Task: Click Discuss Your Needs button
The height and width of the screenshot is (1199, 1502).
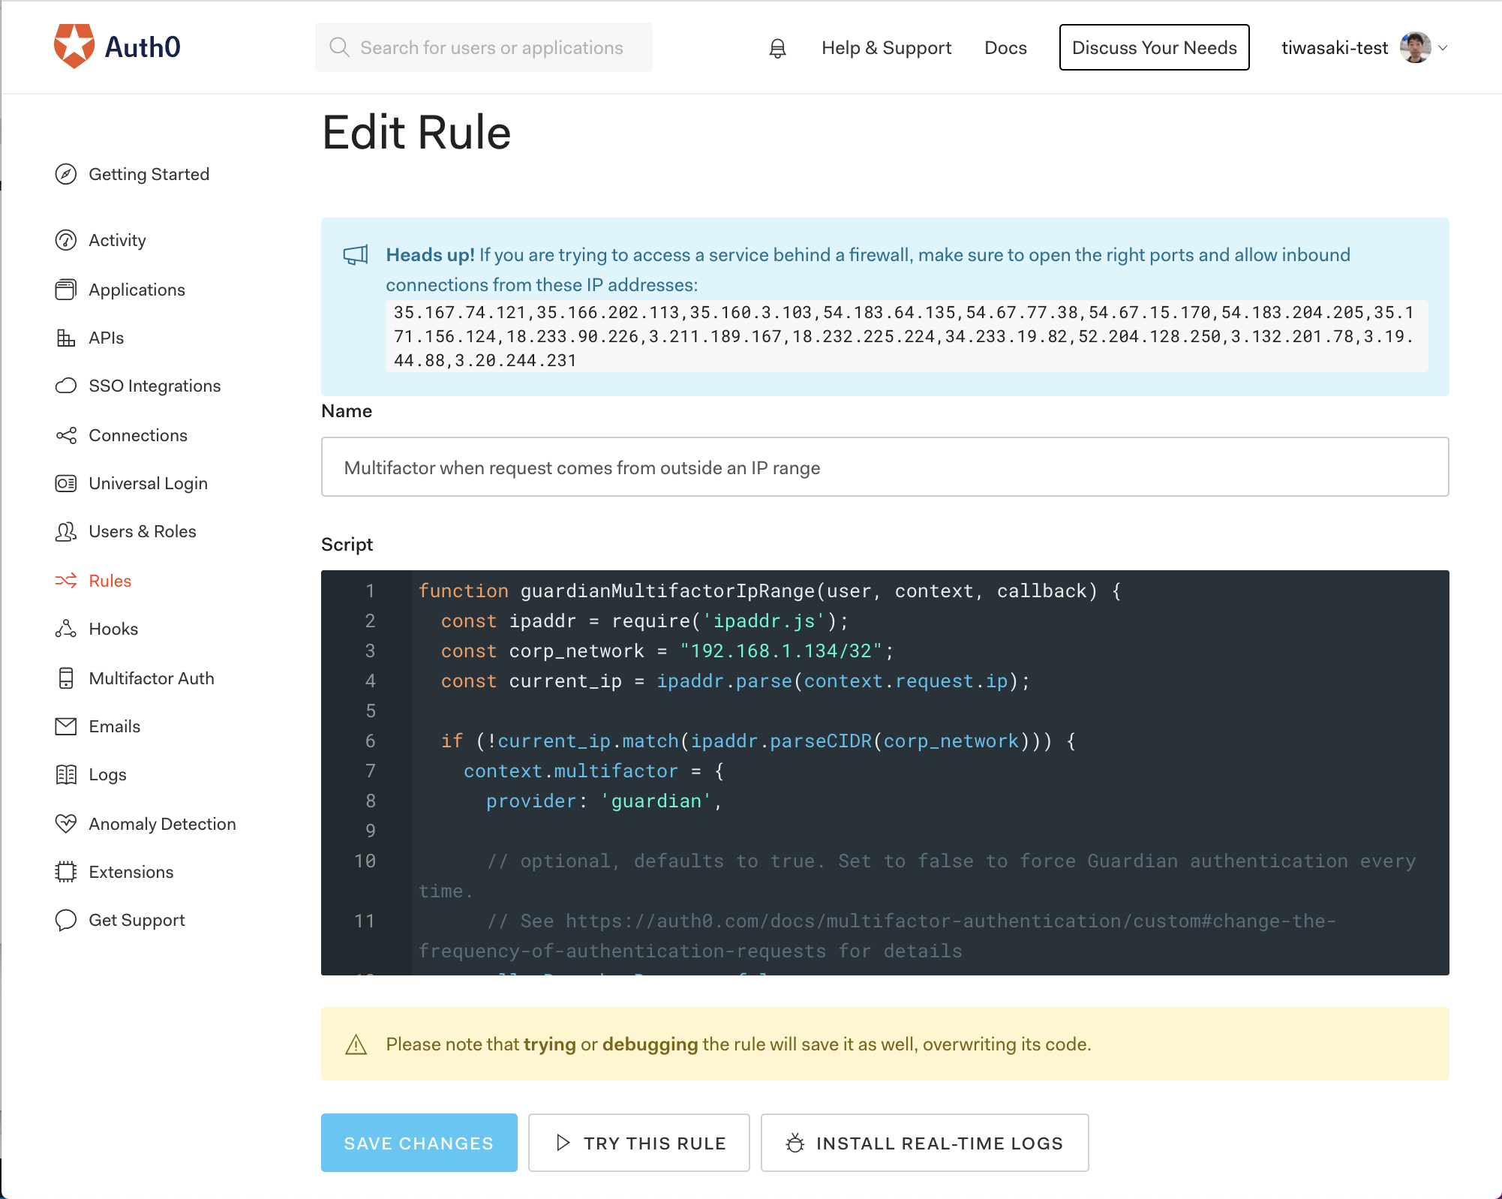Action: [1154, 47]
